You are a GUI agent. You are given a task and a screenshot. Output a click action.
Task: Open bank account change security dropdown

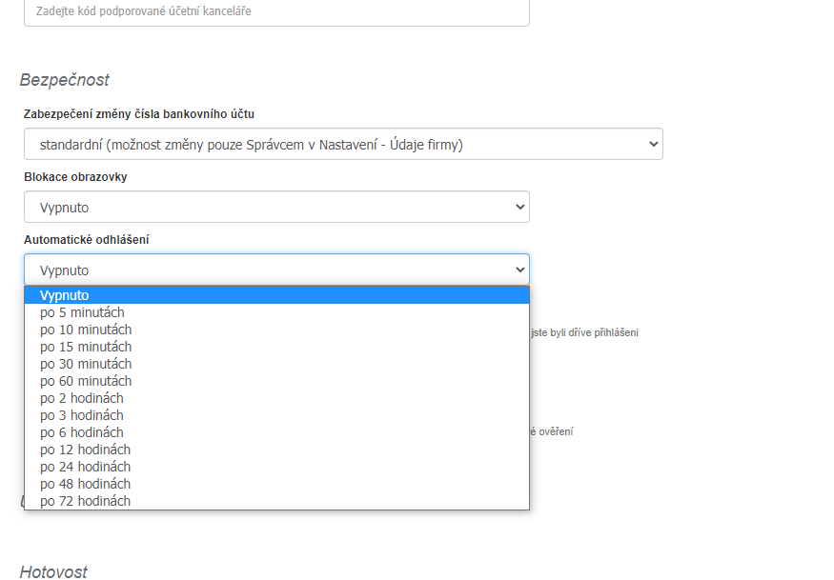click(343, 144)
